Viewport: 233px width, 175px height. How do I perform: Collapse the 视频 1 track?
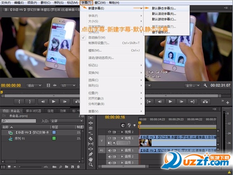122,138
